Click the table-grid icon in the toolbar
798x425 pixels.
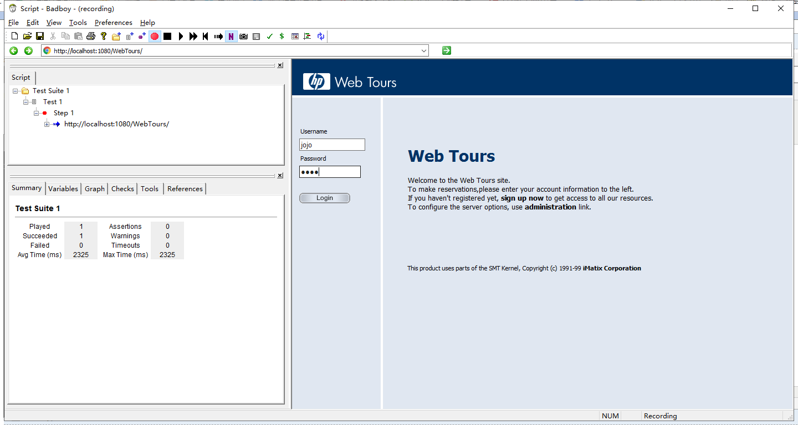[x=295, y=37]
